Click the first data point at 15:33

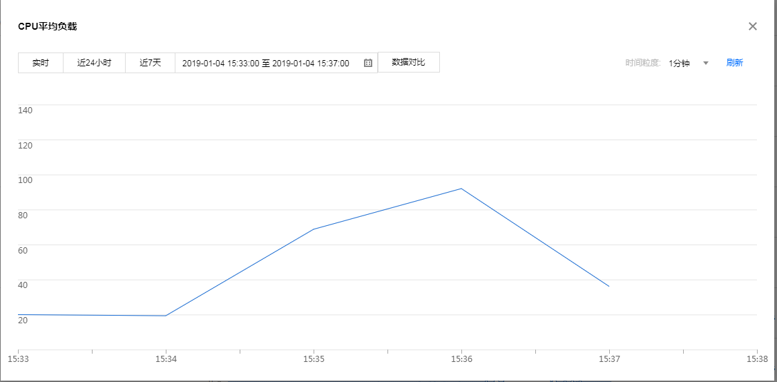coord(19,314)
